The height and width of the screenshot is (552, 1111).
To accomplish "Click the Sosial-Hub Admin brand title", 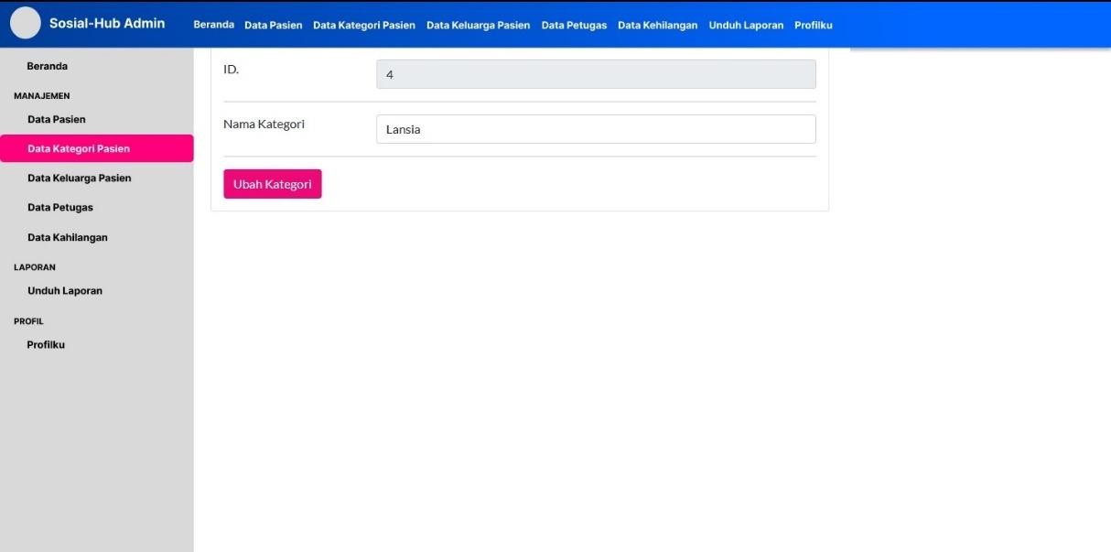I will [106, 23].
